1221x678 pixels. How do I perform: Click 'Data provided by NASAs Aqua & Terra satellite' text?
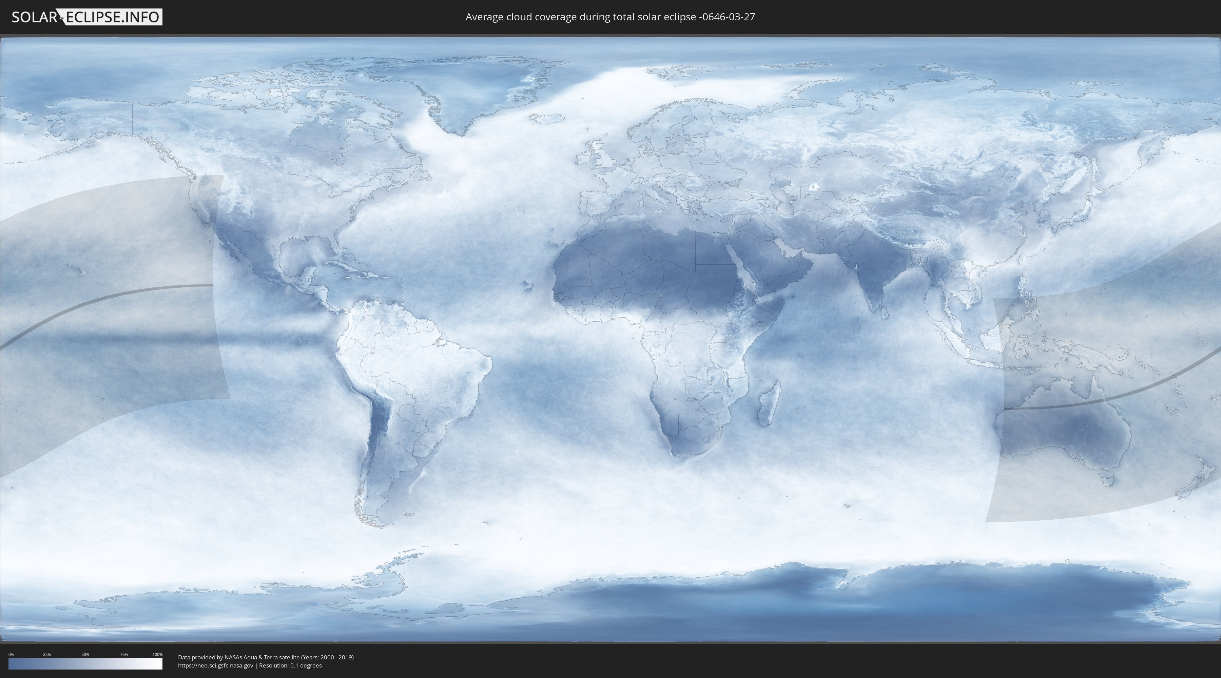point(239,657)
